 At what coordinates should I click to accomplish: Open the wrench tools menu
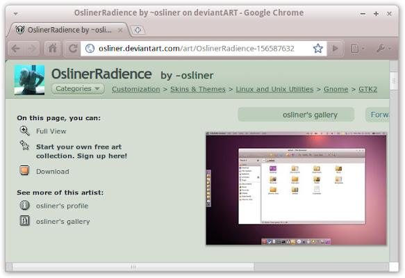coord(383,49)
